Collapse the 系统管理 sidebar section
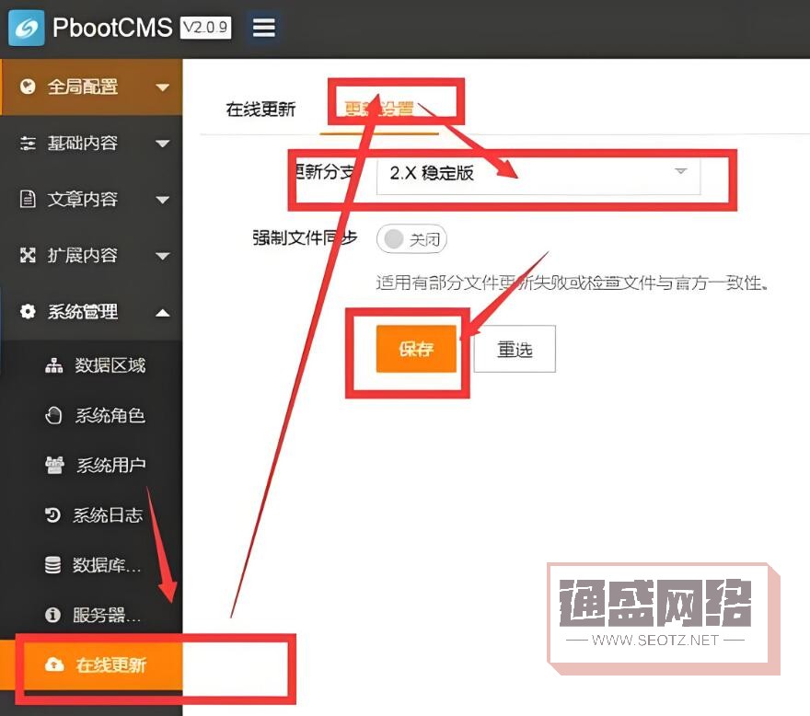Screen dimensions: 810x716 (x=163, y=312)
